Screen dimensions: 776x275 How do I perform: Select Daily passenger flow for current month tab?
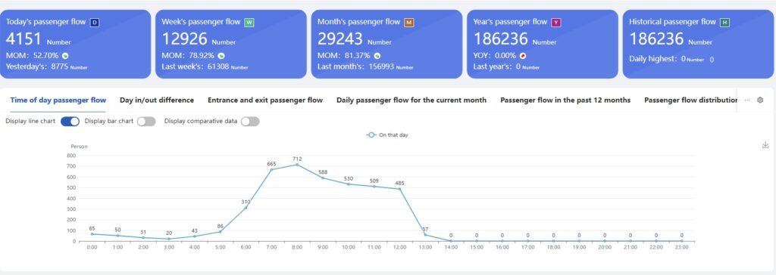411,100
